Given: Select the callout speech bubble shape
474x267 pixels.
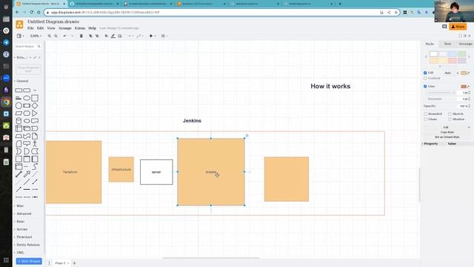Looking at the screenshot, I should pyautogui.click(x=27, y=143).
